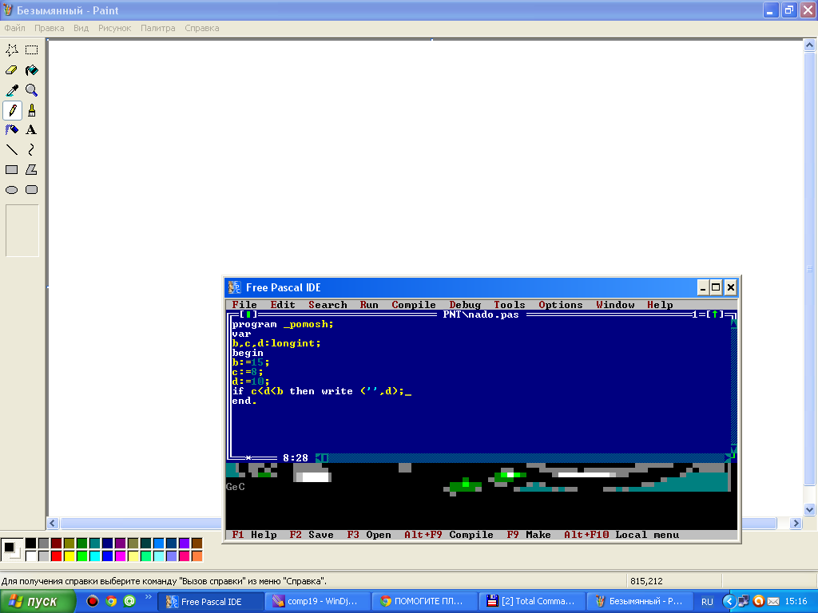
Task: Pick the Rounded Rectangle tool
Action: [31, 190]
